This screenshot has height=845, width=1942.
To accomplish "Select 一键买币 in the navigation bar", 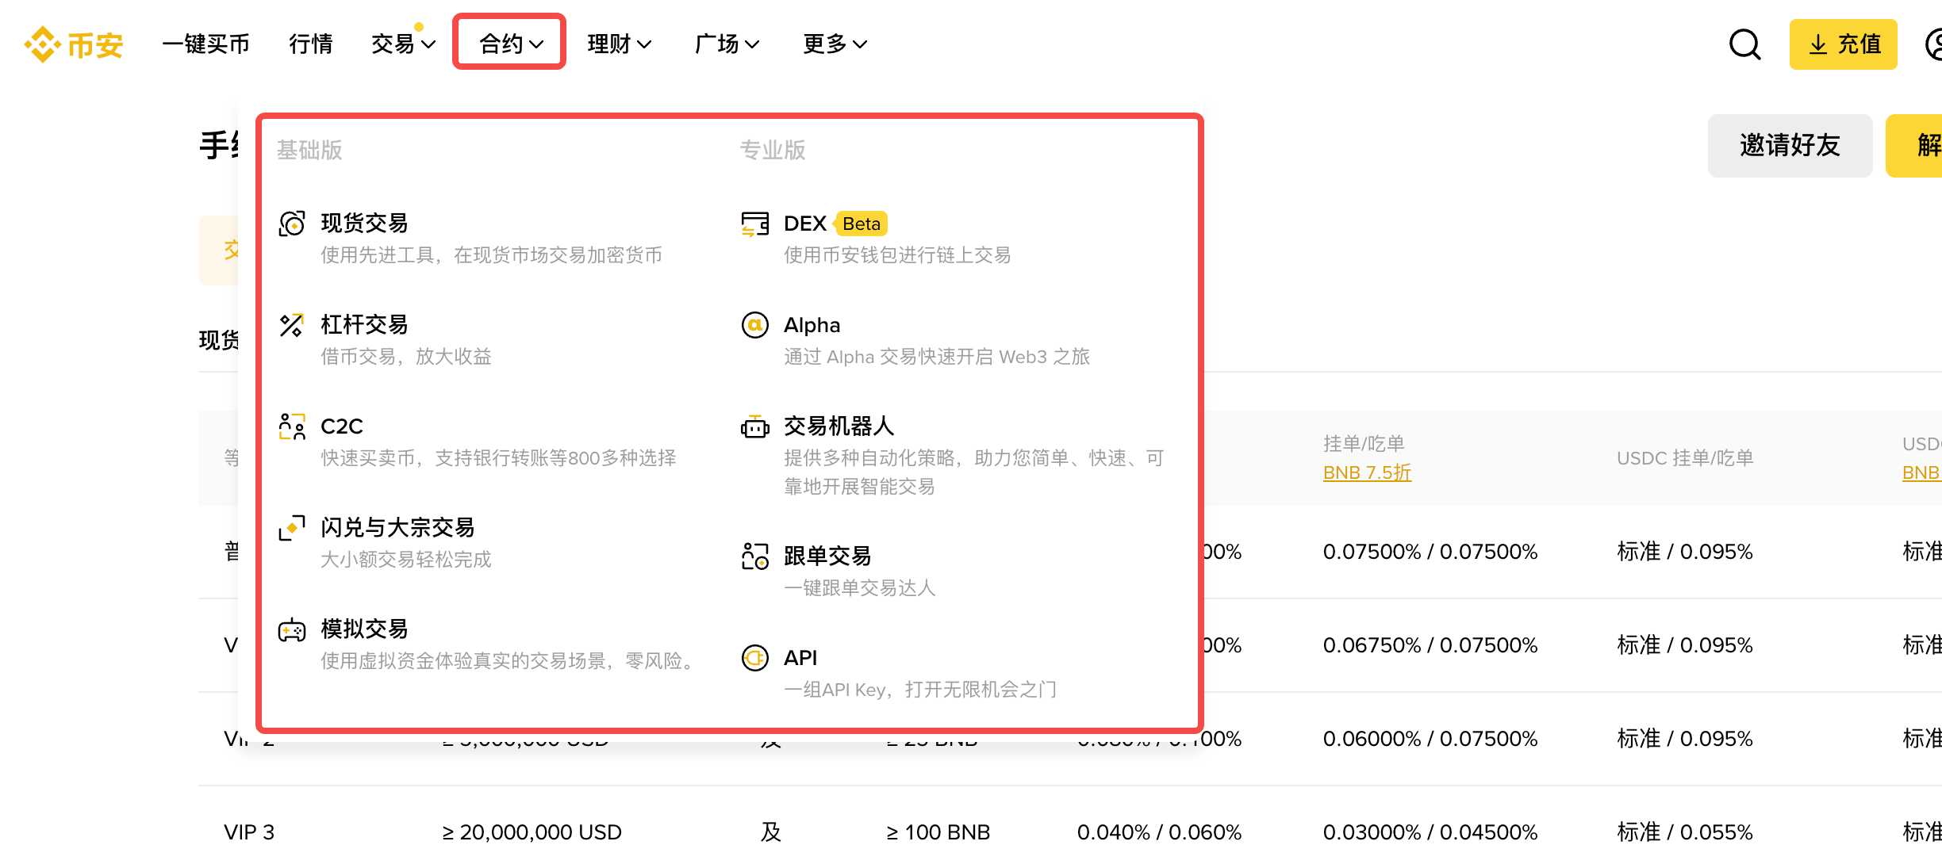I will 205,44.
